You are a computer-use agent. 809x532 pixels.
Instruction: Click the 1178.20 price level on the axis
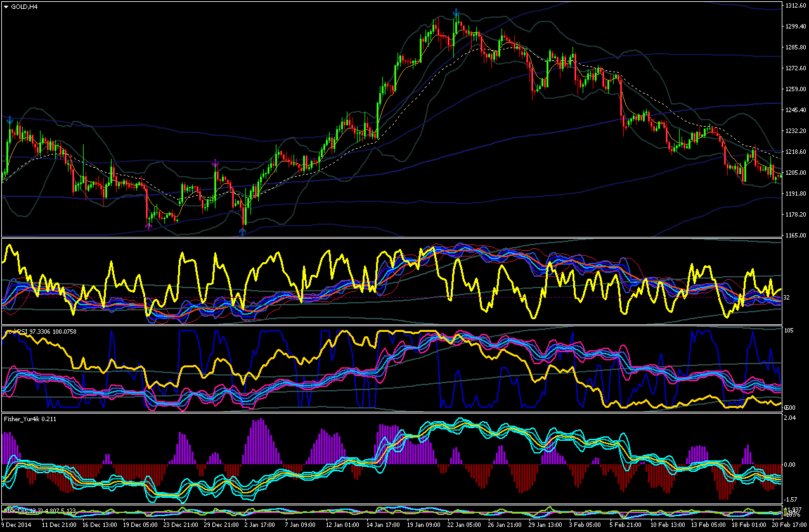tap(794, 215)
